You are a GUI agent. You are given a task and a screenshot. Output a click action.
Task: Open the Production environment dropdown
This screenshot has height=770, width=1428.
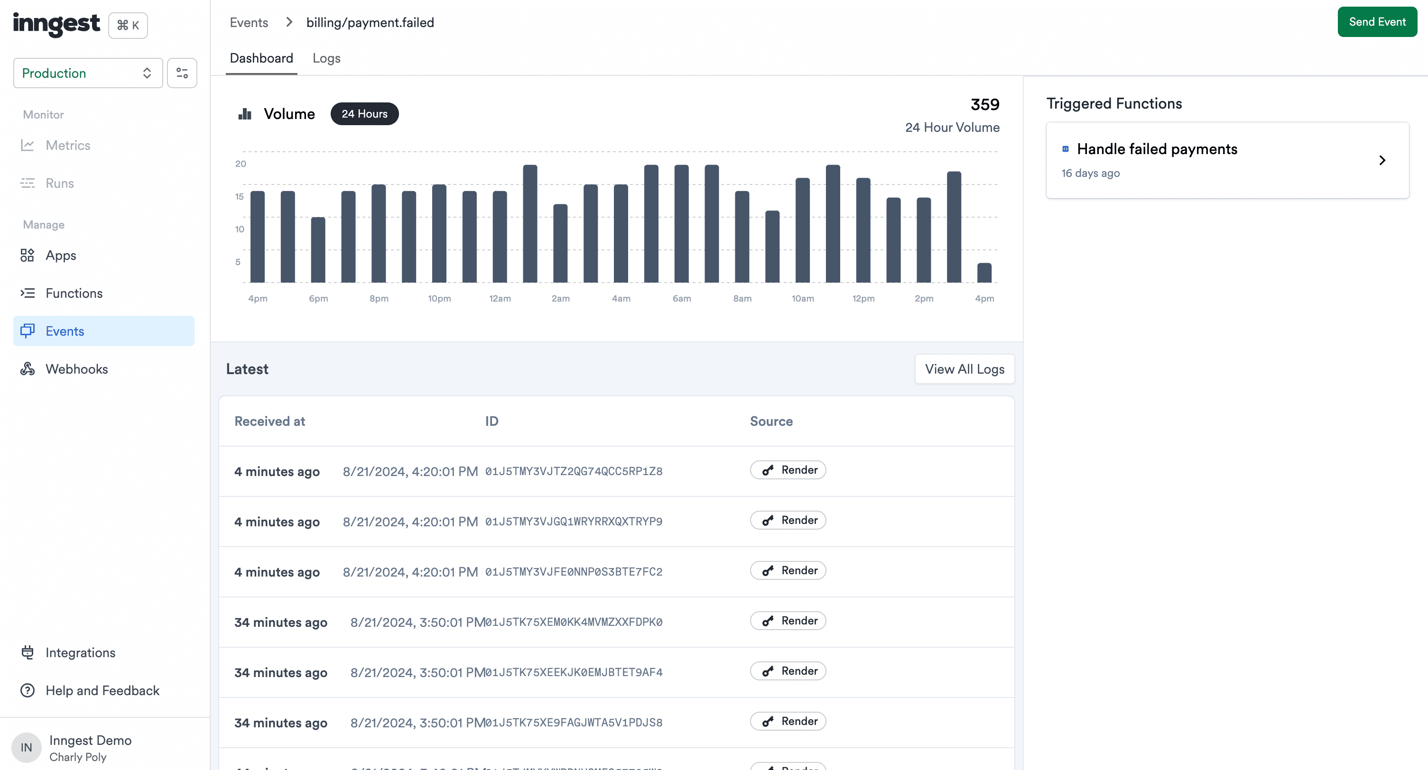(87, 73)
